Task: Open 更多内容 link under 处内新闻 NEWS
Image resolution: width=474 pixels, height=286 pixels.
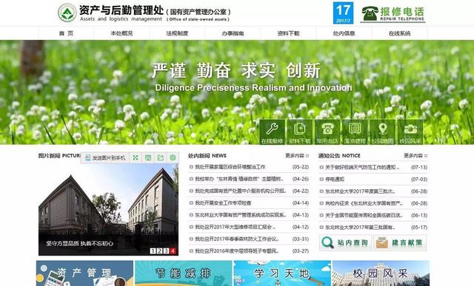Action: pyautogui.click(x=297, y=156)
